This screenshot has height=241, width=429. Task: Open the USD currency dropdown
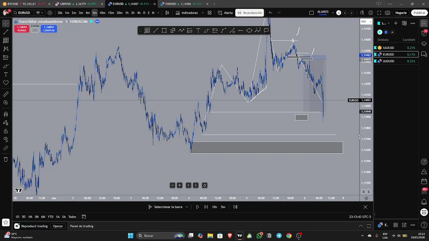(366, 21)
